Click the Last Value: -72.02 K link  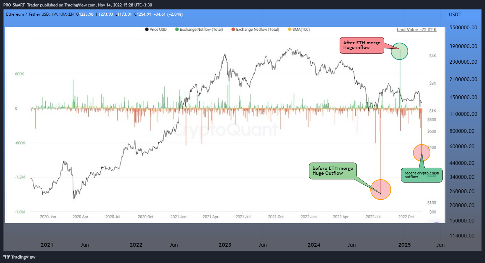(417, 30)
